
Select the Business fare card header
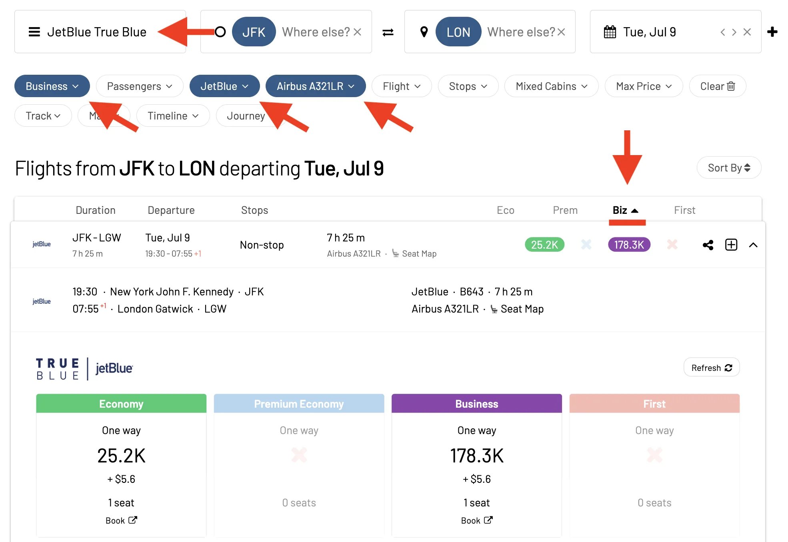point(477,404)
